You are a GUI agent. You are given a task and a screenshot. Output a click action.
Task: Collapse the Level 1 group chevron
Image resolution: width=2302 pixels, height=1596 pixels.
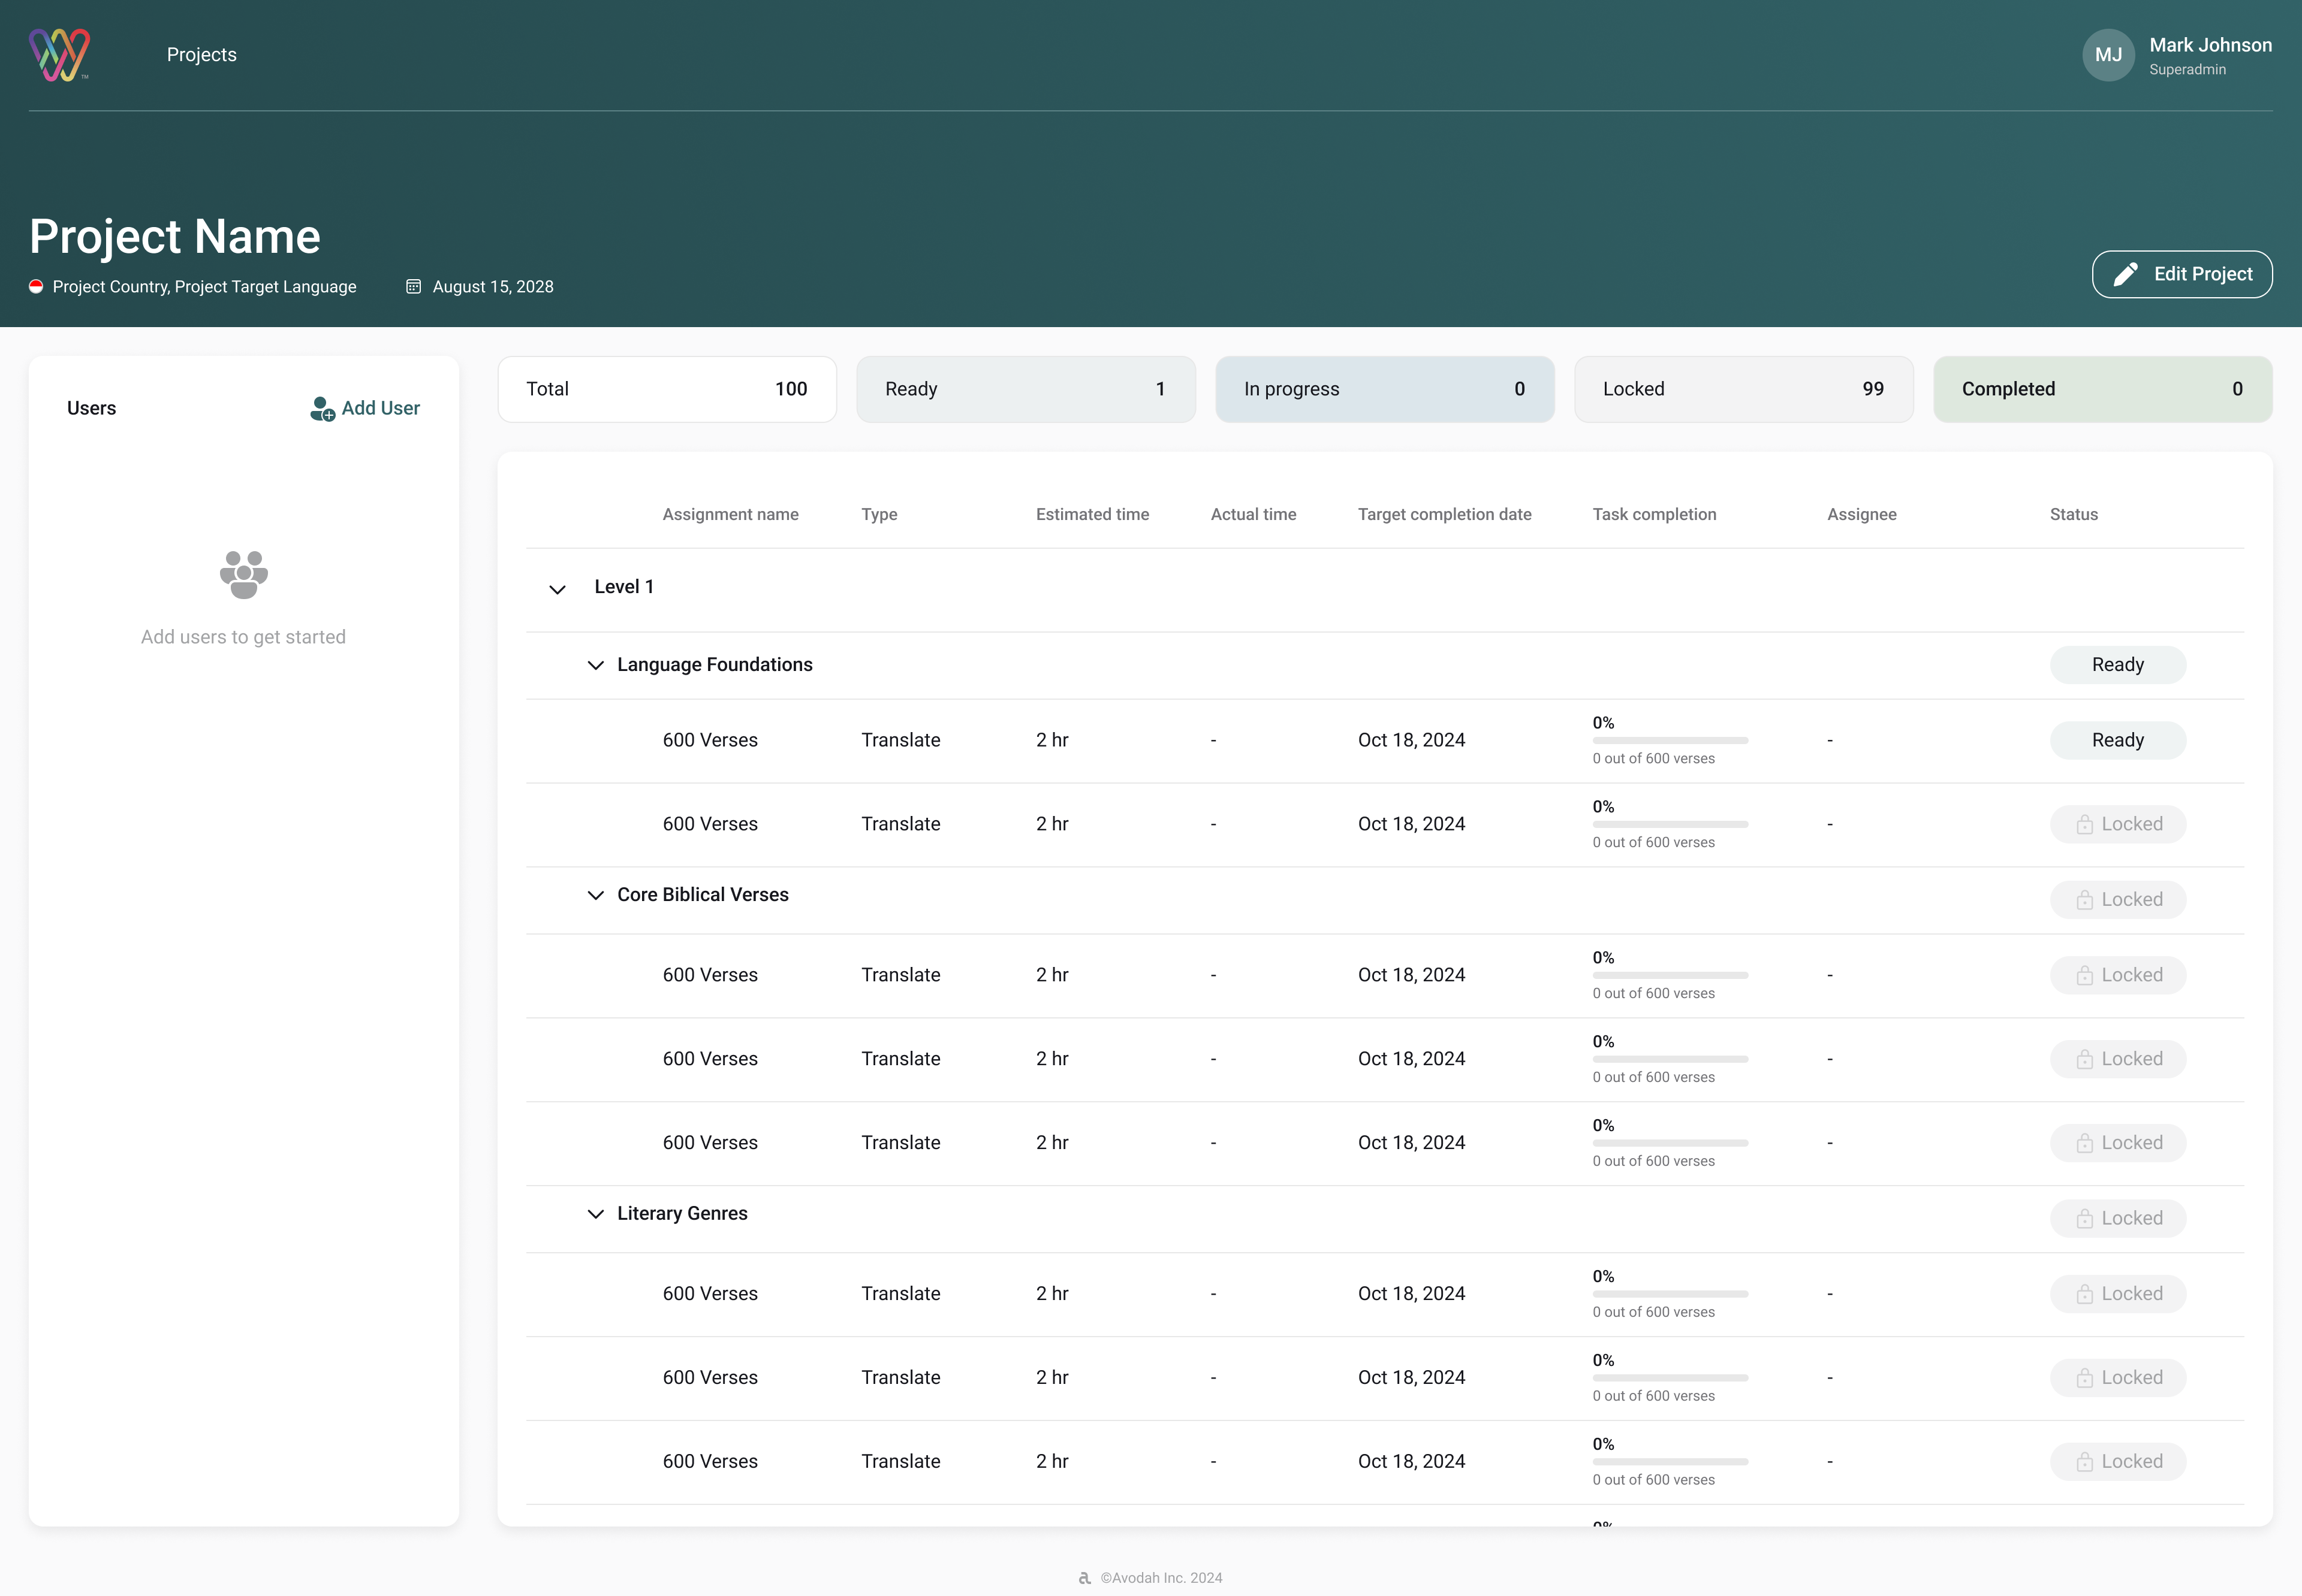(558, 589)
